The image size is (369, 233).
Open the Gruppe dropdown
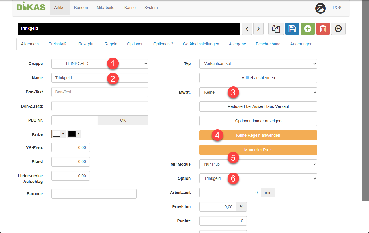point(100,64)
